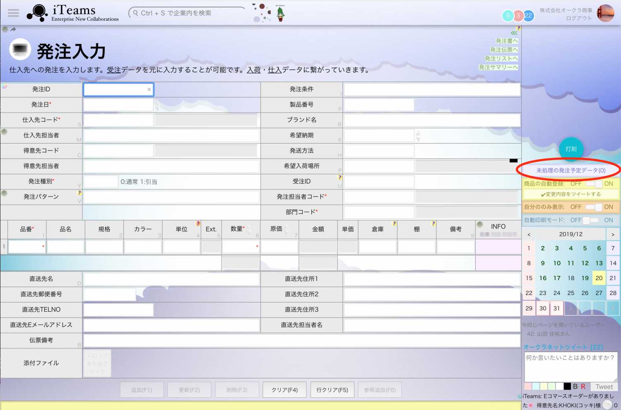Click the notification badge showing 22
This screenshot has width=621, height=410.
click(x=528, y=16)
